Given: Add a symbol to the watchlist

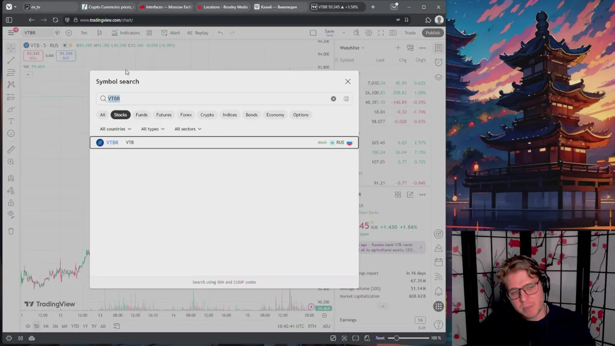Looking at the screenshot, I should click(x=398, y=48).
